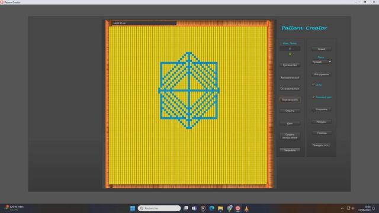Toggle the Фоновый цвет checkbox
Screen dimensions: 379x213
pyautogui.click(x=313, y=97)
